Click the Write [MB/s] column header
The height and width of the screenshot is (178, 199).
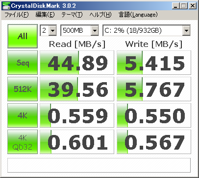click(154, 44)
